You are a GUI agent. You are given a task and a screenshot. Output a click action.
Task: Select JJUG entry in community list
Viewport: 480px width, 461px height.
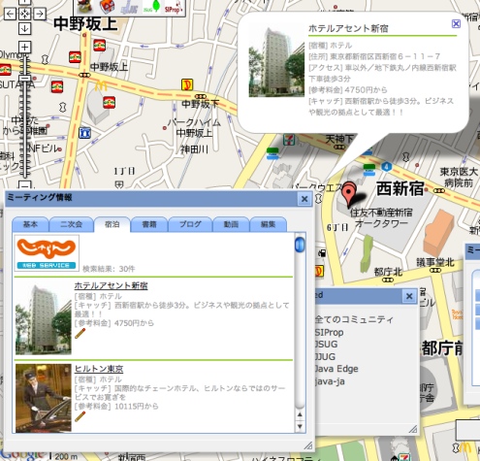[x=326, y=357]
